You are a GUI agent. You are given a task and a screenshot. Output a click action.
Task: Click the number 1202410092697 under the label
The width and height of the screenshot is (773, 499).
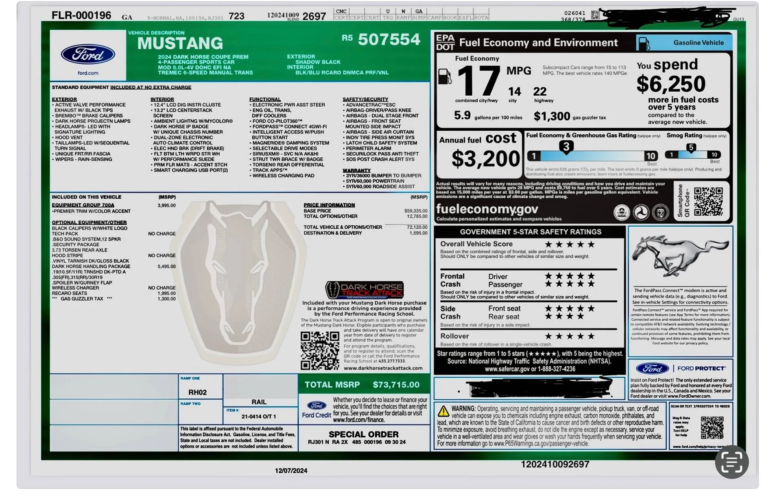click(x=555, y=464)
